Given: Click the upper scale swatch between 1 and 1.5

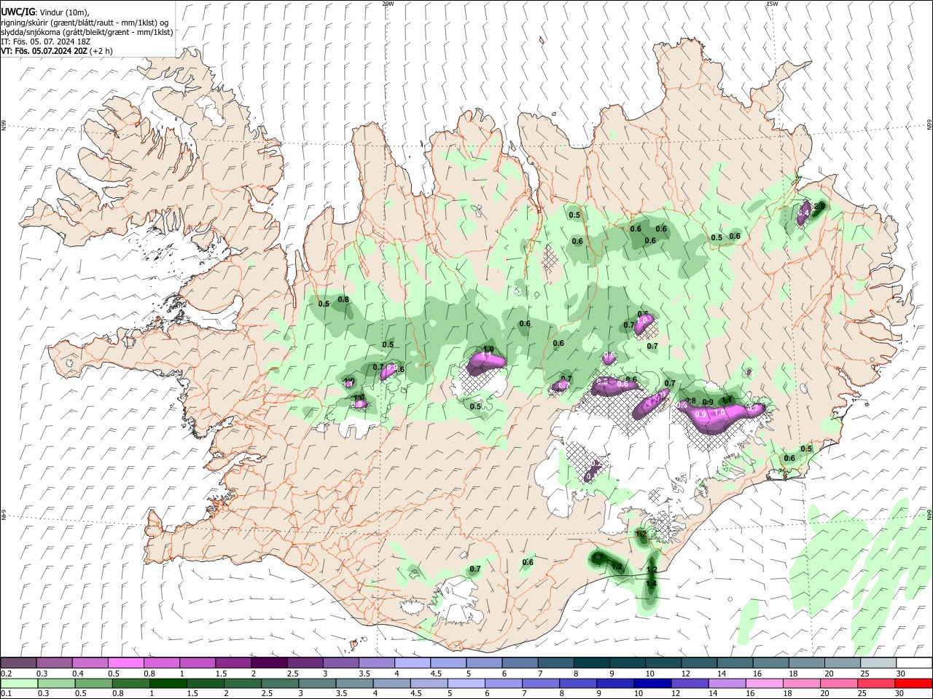Looking at the screenshot, I should (197, 663).
